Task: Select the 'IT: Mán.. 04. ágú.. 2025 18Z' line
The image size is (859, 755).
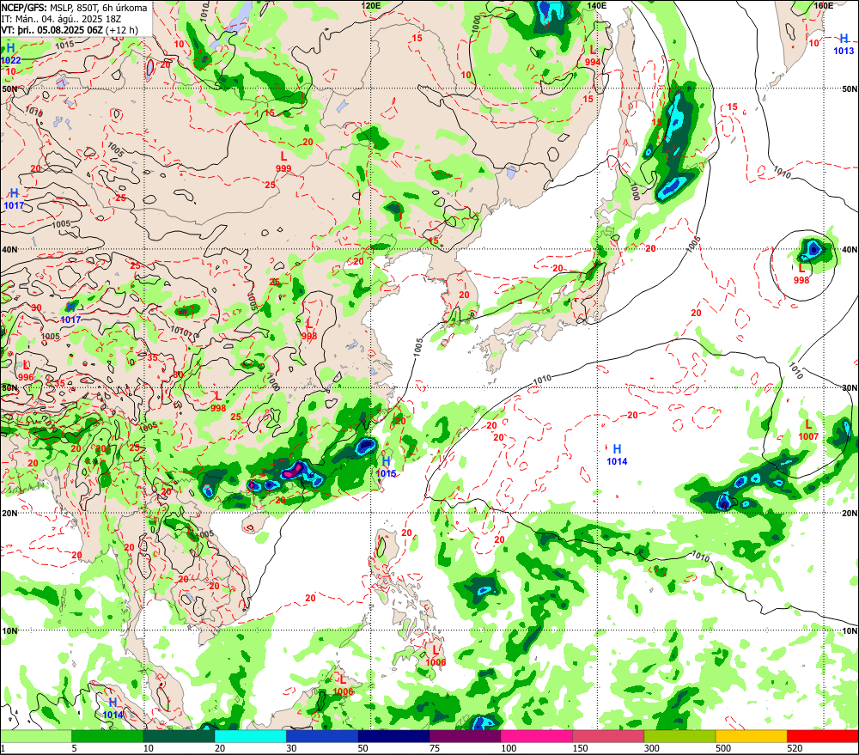Action: pyautogui.click(x=61, y=19)
